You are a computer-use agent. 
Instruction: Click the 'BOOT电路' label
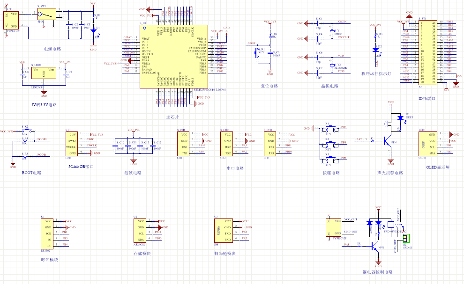pyautogui.click(x=31, y=173)
